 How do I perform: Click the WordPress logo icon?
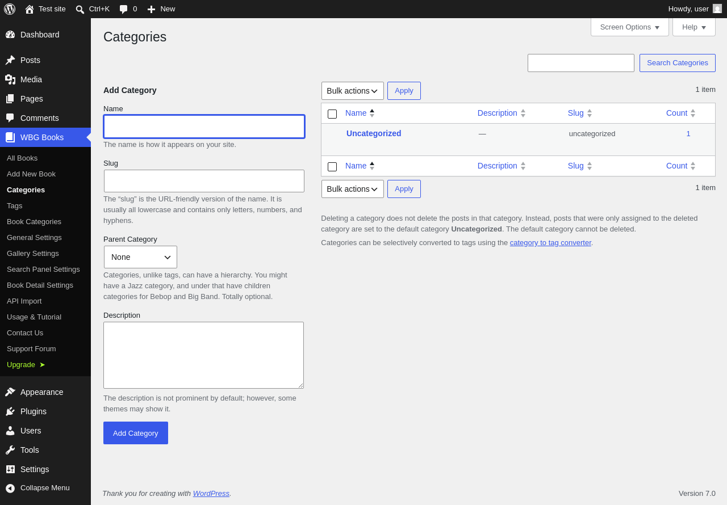(x=10, y=9)
